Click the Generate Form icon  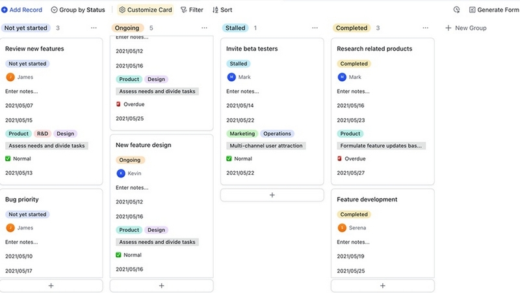(x=473, y=10)
